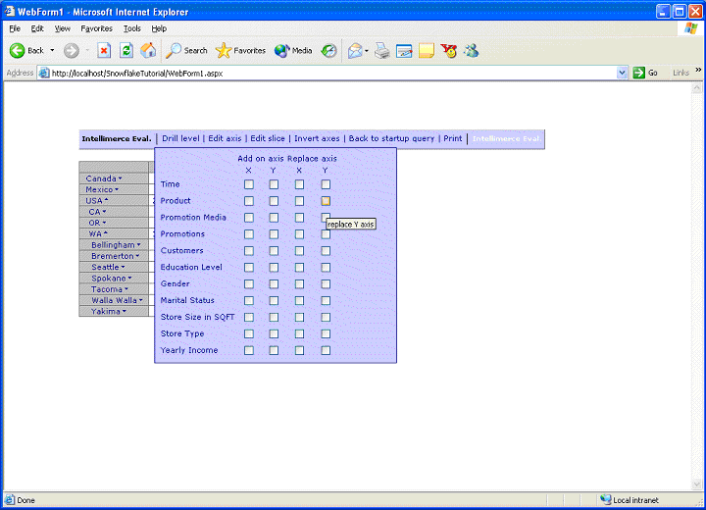
Task: Click the vertical scrollbar up arrow
Action: [x=697, y=88]
